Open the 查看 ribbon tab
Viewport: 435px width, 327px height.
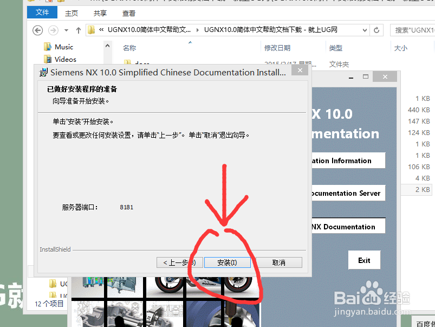coord(129,13)
